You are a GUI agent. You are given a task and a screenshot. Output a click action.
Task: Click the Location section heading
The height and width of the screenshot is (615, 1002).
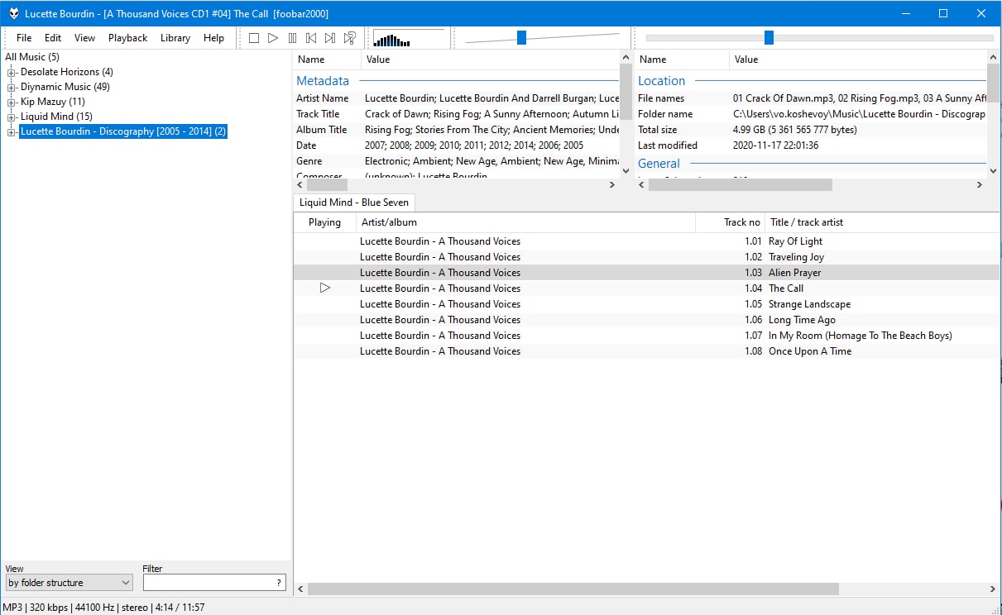[661, 81]
